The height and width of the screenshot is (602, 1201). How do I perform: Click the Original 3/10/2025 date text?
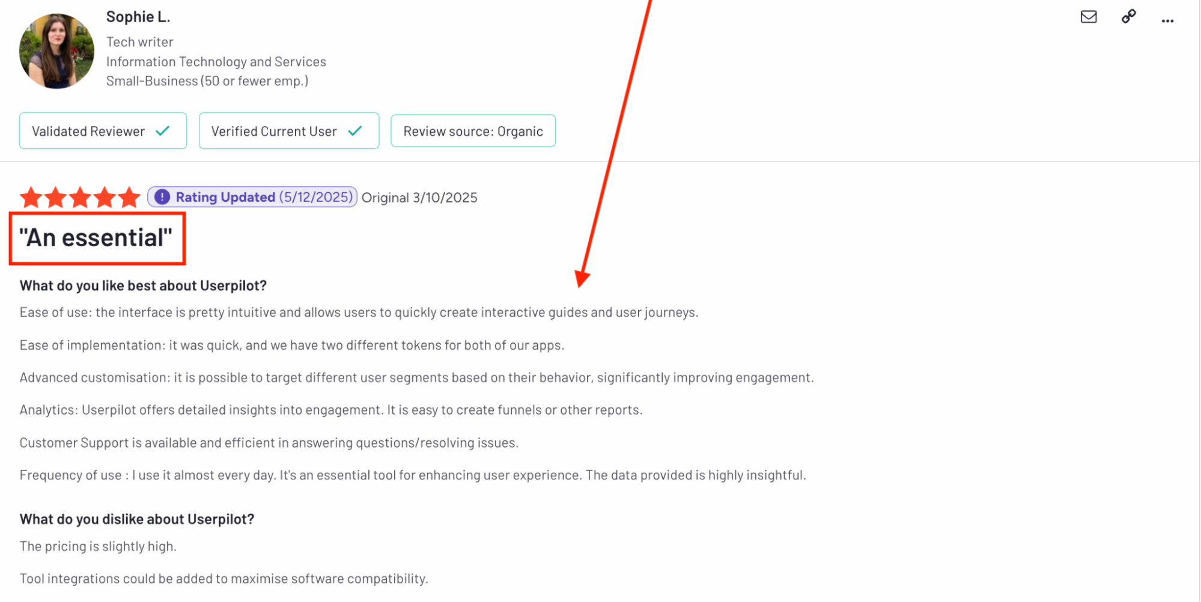[x=419, y=198]
